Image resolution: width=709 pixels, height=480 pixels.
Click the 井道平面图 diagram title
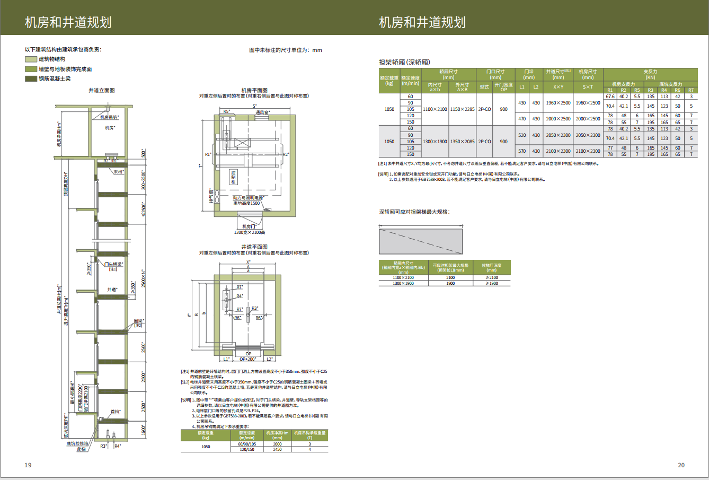(x=254, y=247)
